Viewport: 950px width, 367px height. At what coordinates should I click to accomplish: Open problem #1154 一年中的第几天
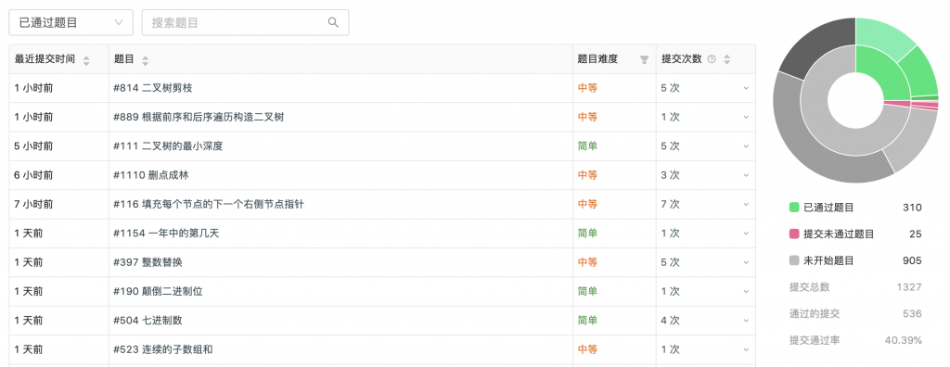click(166, 234)
